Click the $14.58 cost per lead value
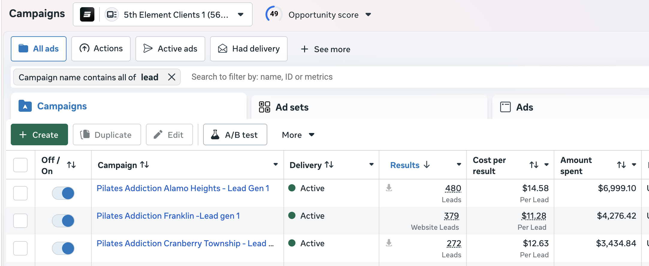This screenshot has height=266, width=649. 535,188
